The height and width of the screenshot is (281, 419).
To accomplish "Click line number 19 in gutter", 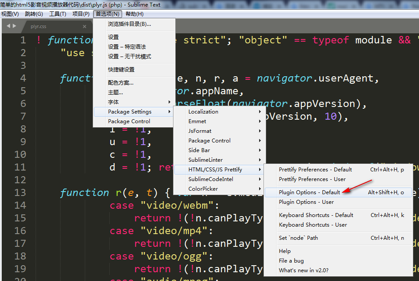I will [x=20, y=268].
